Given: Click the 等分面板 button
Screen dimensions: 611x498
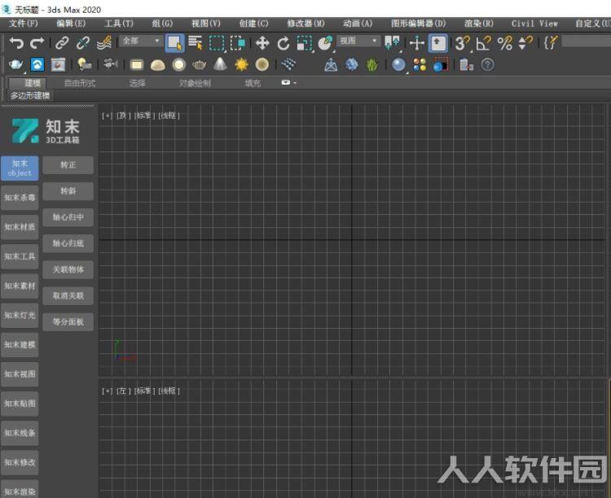Looking at the screenshot, I should (68, 321).
